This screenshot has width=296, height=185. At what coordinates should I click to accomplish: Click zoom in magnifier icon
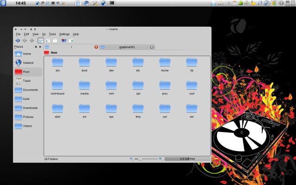coord(160,159)
